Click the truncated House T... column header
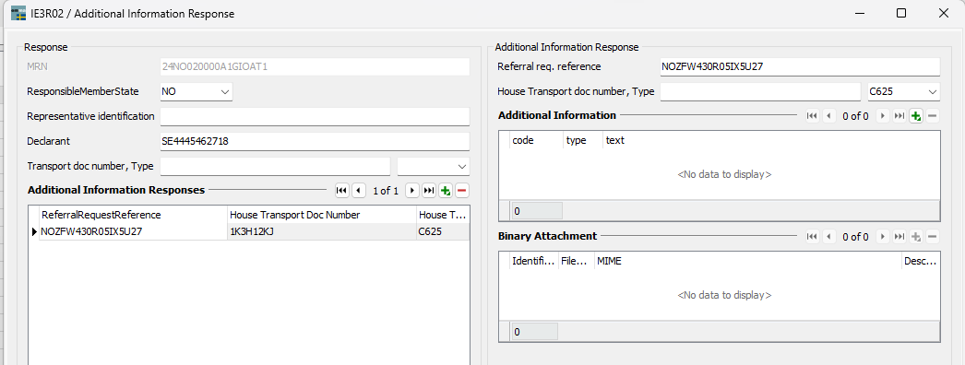 (x=443, y=215)
